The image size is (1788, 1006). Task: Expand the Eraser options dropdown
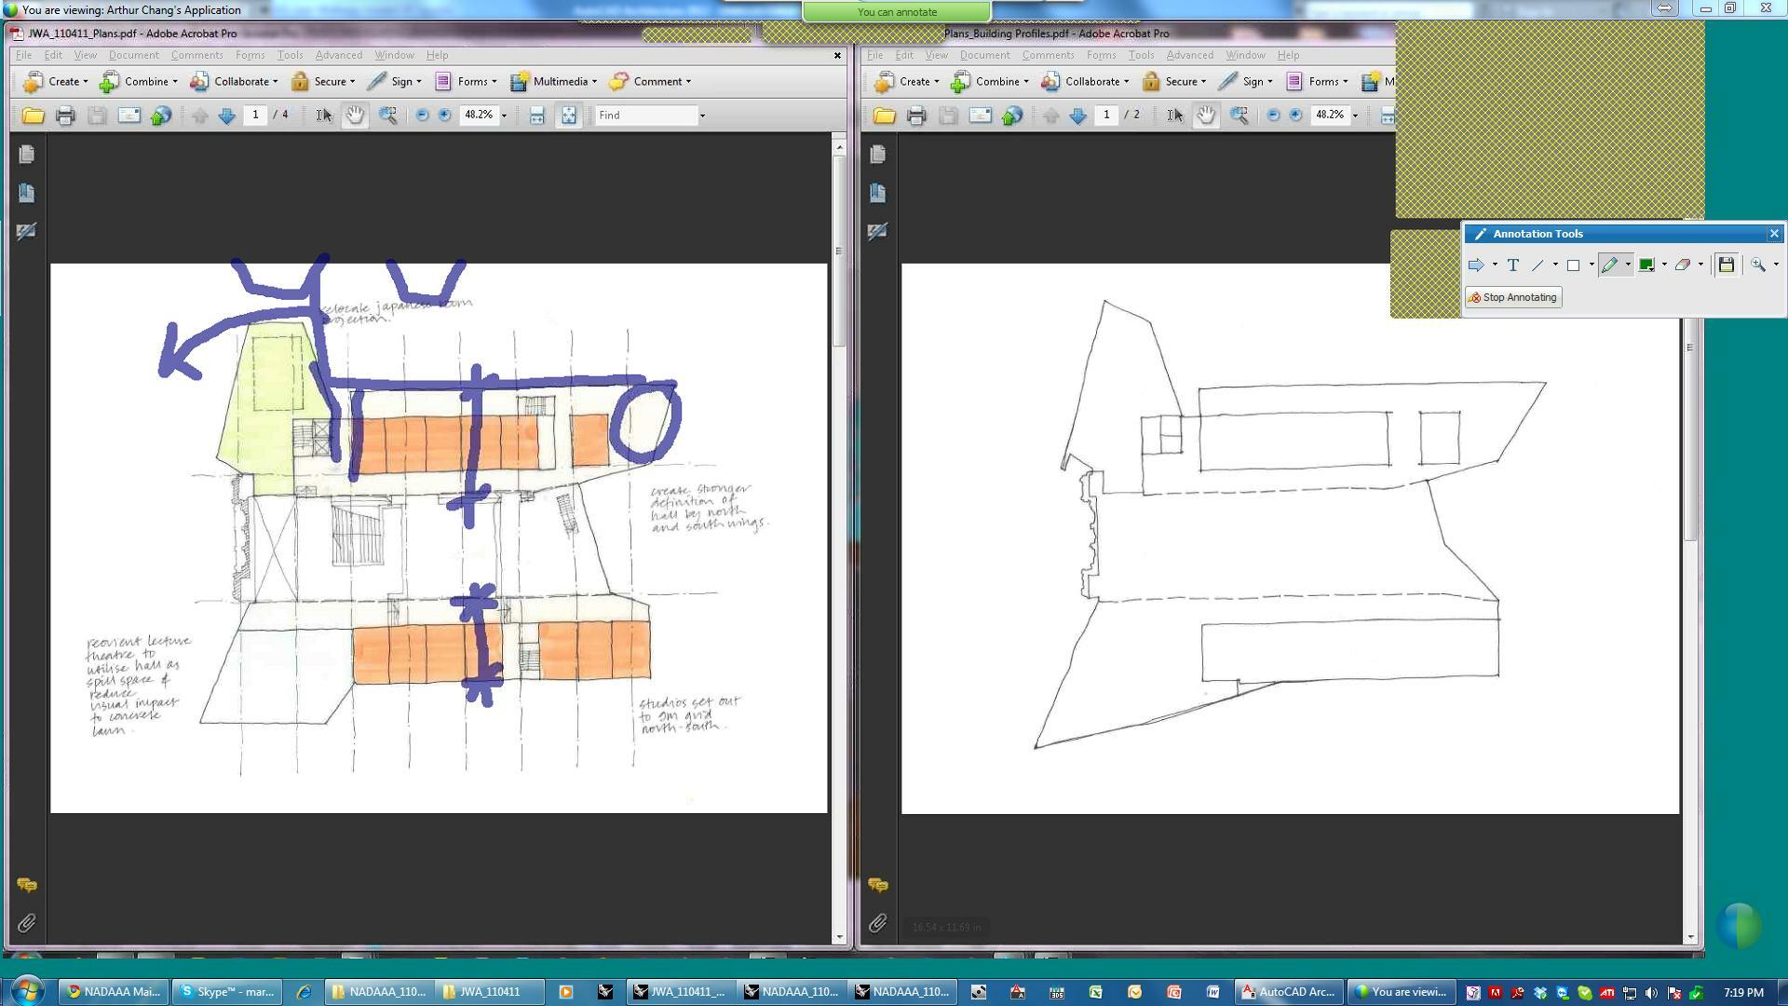tap(1700, 265)
